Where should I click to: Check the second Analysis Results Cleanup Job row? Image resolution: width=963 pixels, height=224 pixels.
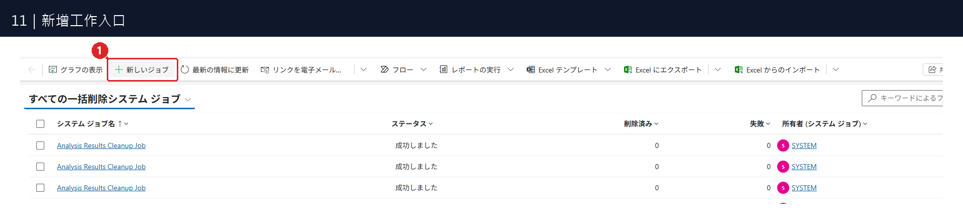point(40,167)
